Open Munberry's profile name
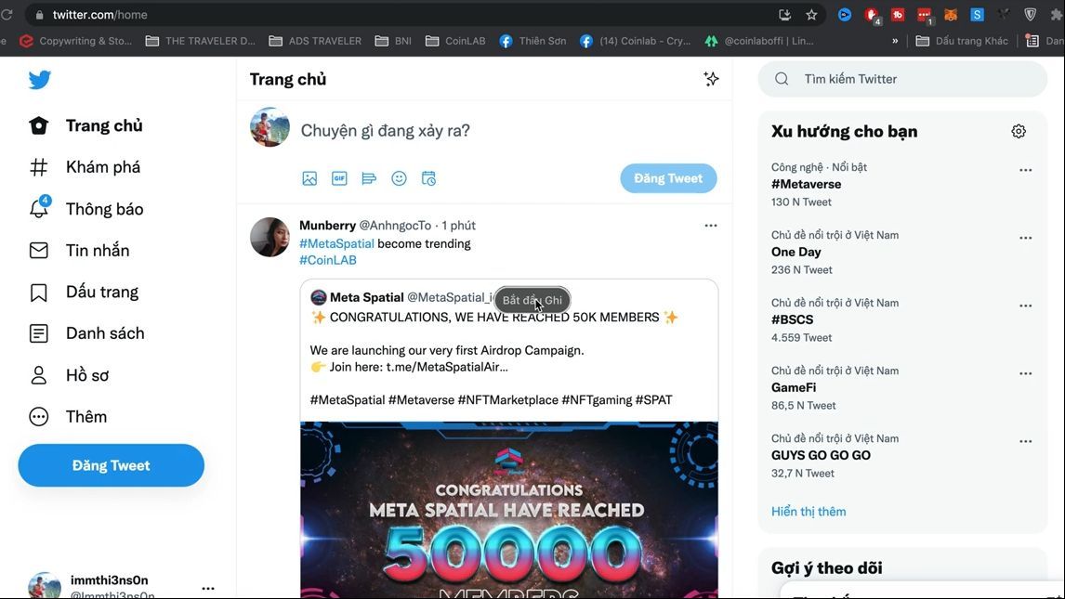The height and width of the screenshot is (599, 1065). [x=327, y=226]
